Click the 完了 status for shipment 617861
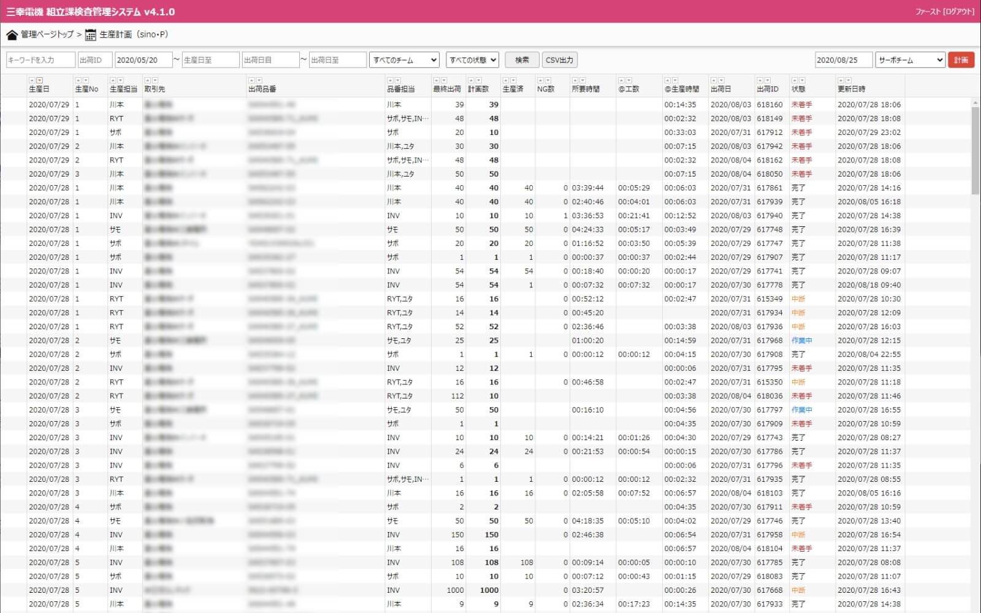Screen dimensions: 981x613 798,188
